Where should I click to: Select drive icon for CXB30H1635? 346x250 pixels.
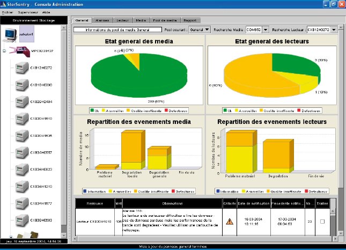(x=22, y=136)
